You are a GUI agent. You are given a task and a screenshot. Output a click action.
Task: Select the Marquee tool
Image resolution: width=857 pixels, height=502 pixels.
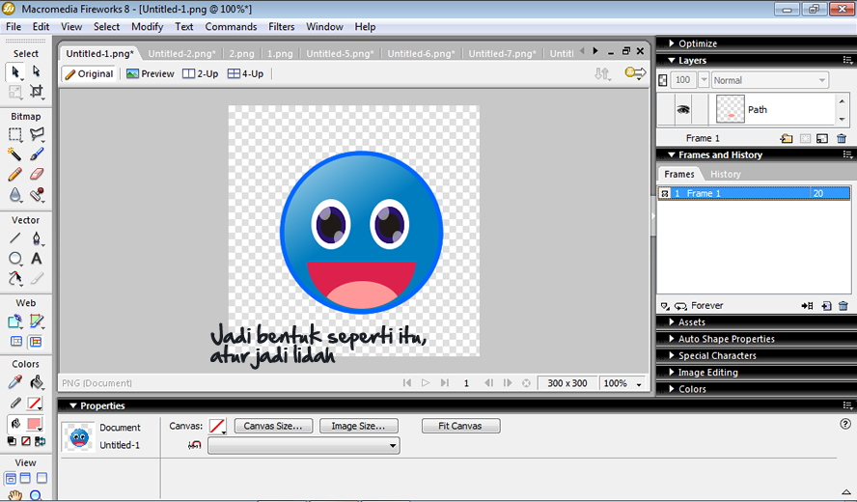(x=15, y=134)
